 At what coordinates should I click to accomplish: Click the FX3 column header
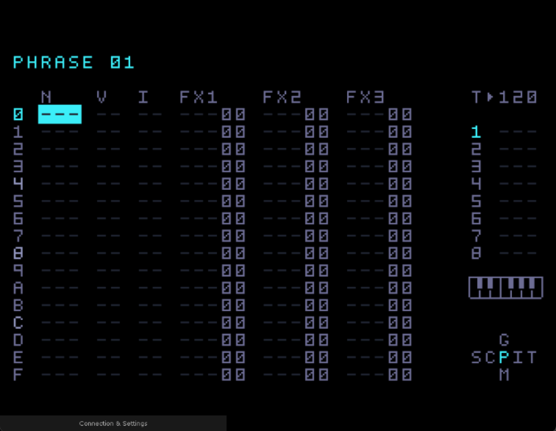pos(365,98)
